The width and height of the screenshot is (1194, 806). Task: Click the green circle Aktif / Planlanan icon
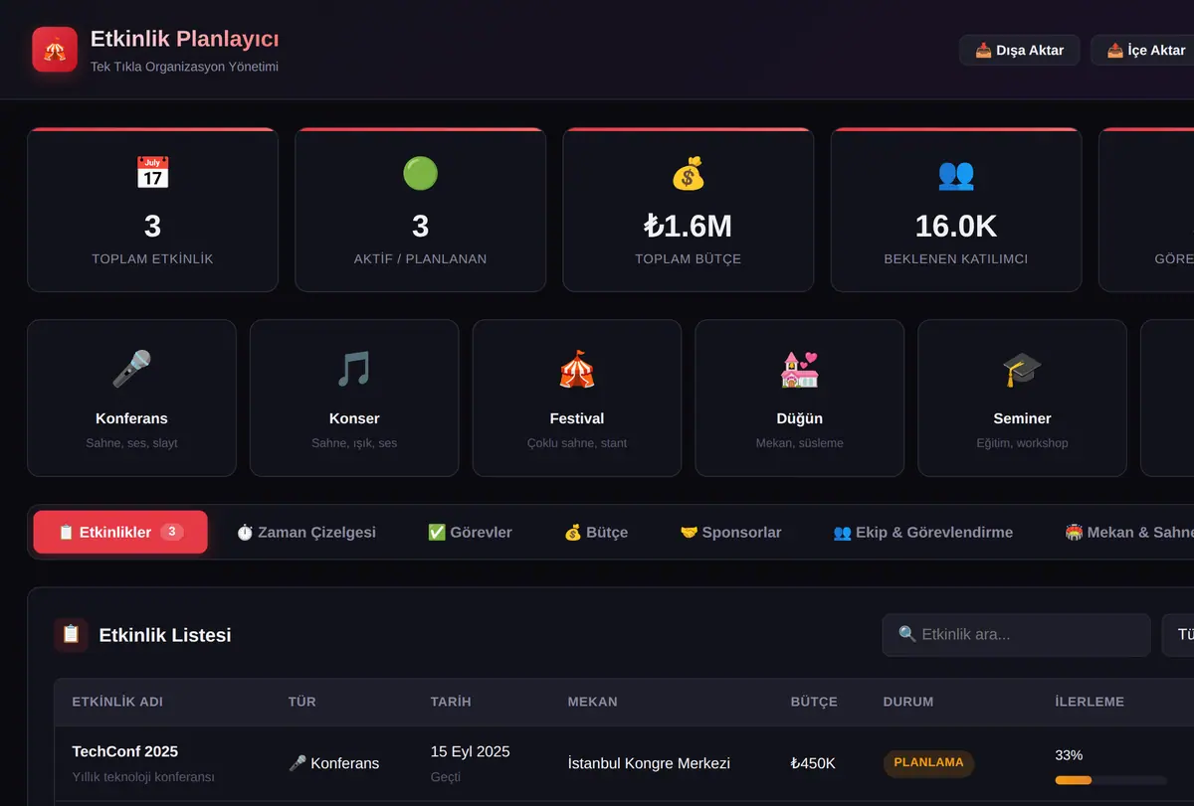pyautogui.click(x=421, y=173)
